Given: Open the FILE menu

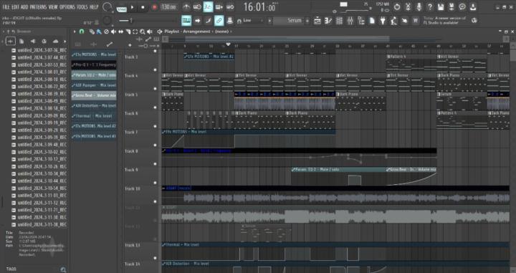Looking at the screenshot, I should pyautogui.click(x=6, y=7).
